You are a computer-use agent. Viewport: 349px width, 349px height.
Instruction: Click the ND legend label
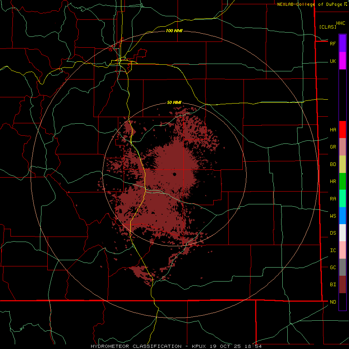(333, 302)
